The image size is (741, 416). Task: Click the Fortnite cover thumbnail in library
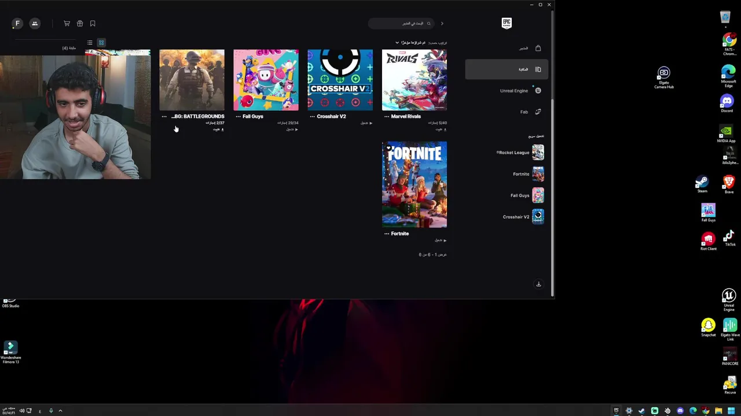(x=414, y=184)
